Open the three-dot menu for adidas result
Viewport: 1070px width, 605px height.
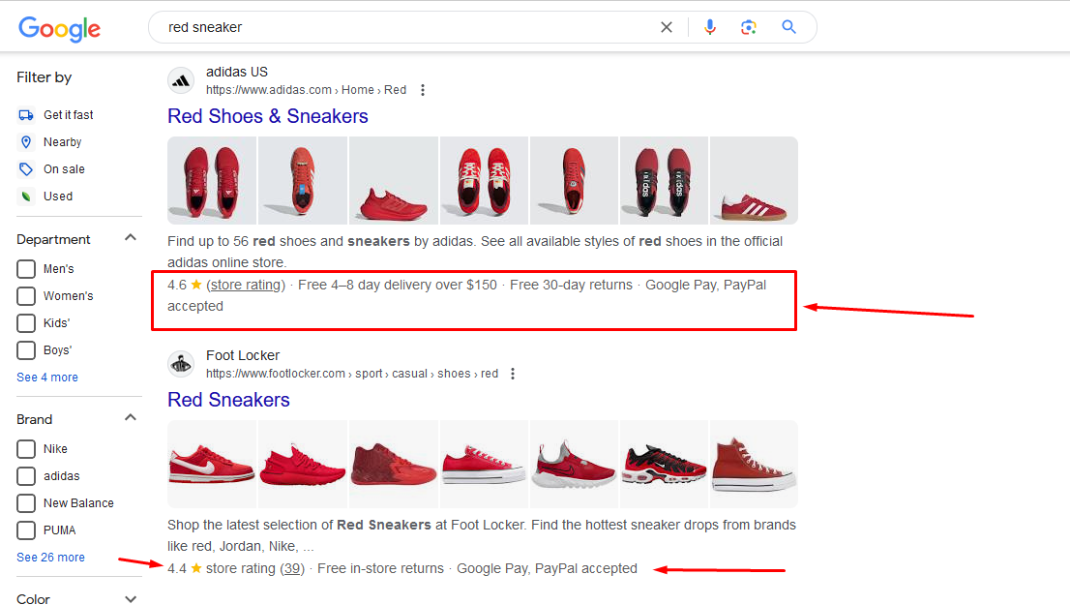[x=423, y=90]
